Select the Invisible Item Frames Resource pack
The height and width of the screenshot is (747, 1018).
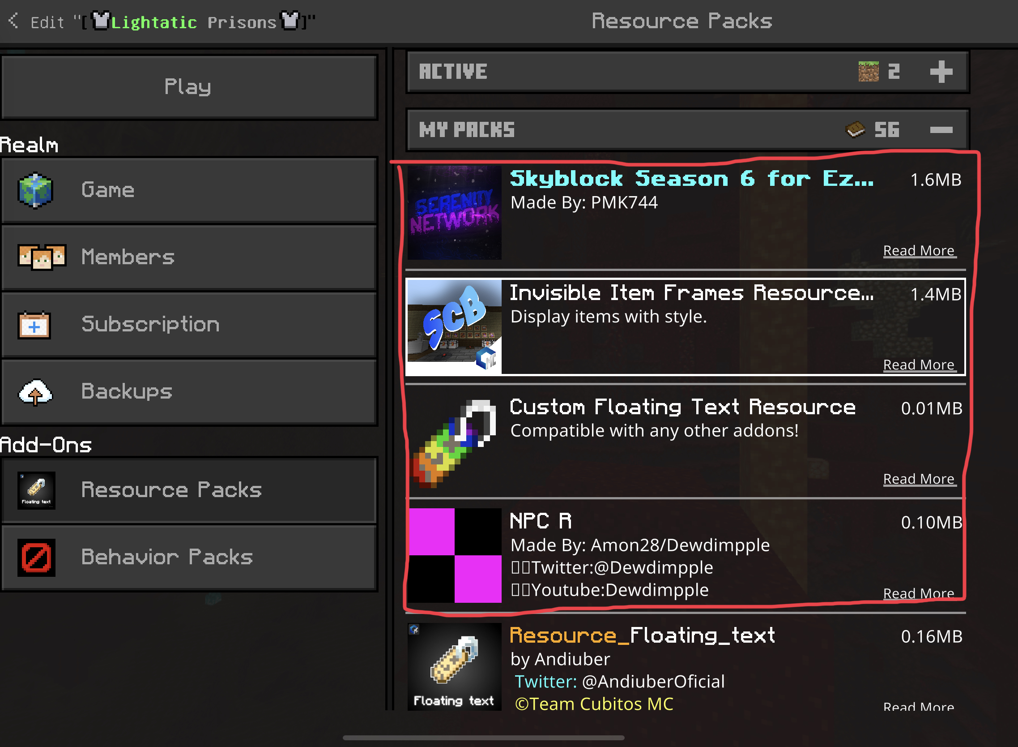pos(686,326)
